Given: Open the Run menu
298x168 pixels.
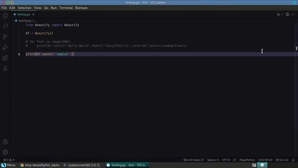Looking at the screenshot, I should pos(54,8).
